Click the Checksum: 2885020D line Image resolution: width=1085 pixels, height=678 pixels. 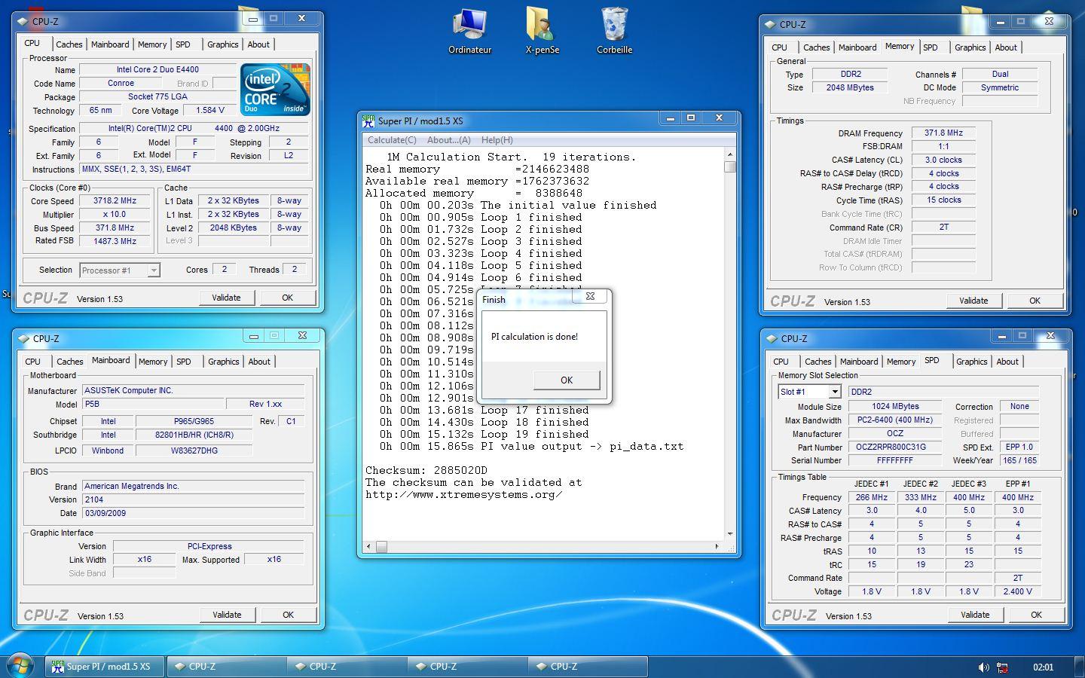tap(426, 470)
